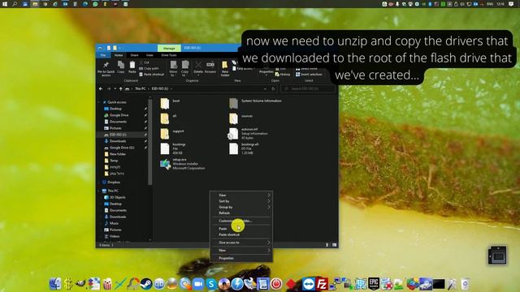Select the System Volume Information folder

point(255,103)
